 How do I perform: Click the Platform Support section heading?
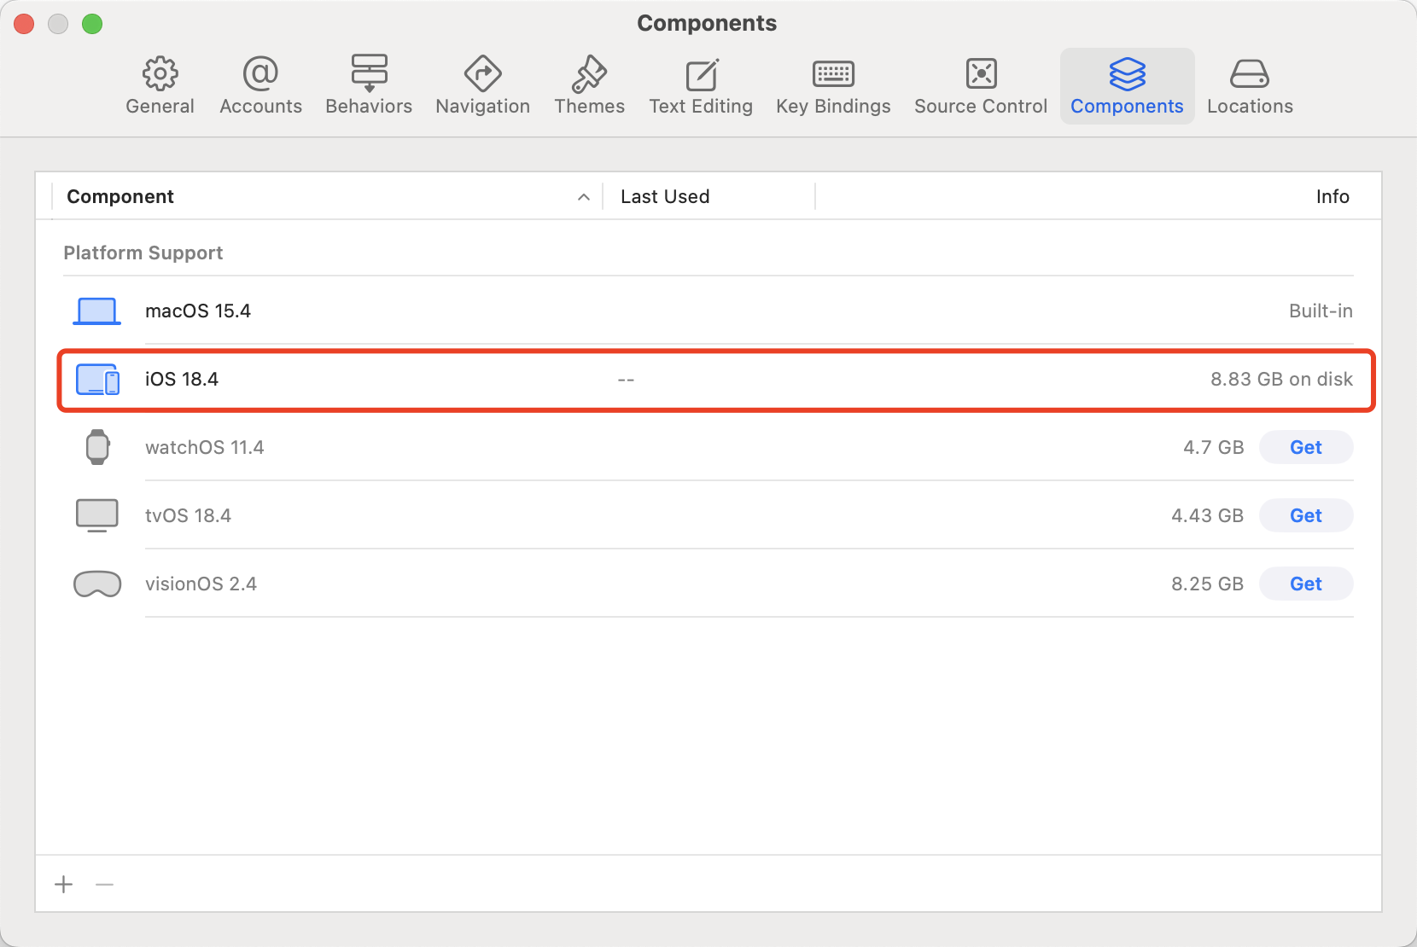point(143,253)
